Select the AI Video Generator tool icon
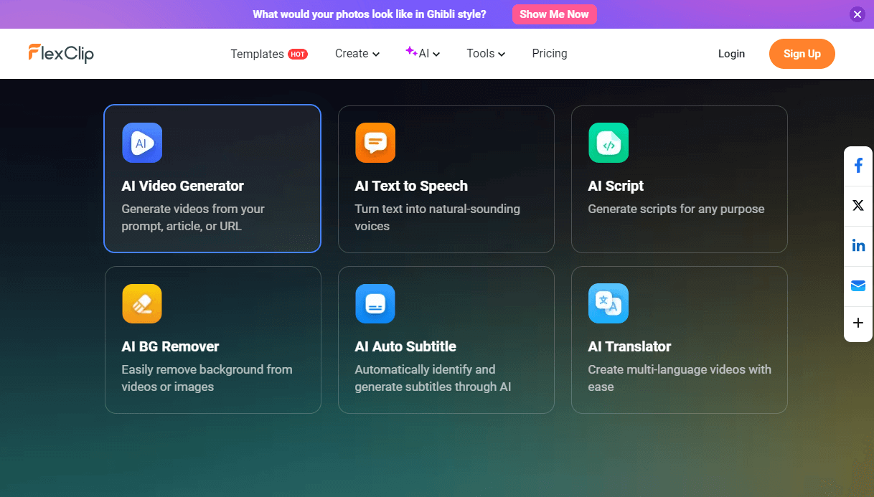 (141, 143)
